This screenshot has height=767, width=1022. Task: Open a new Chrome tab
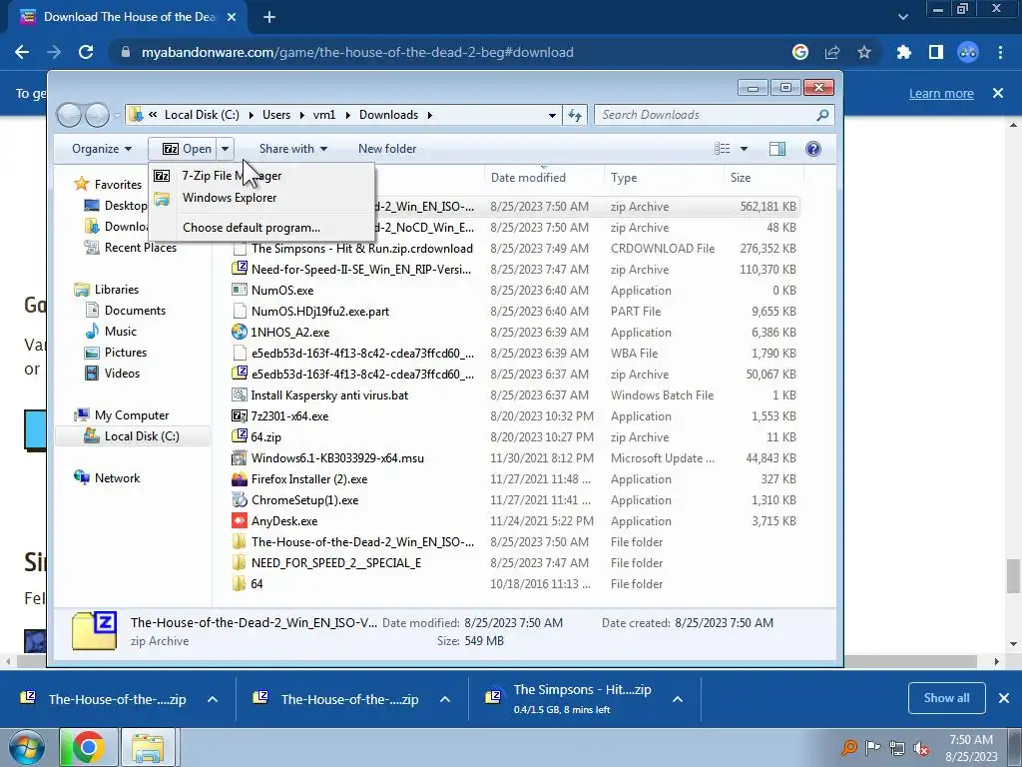[269, 17]
